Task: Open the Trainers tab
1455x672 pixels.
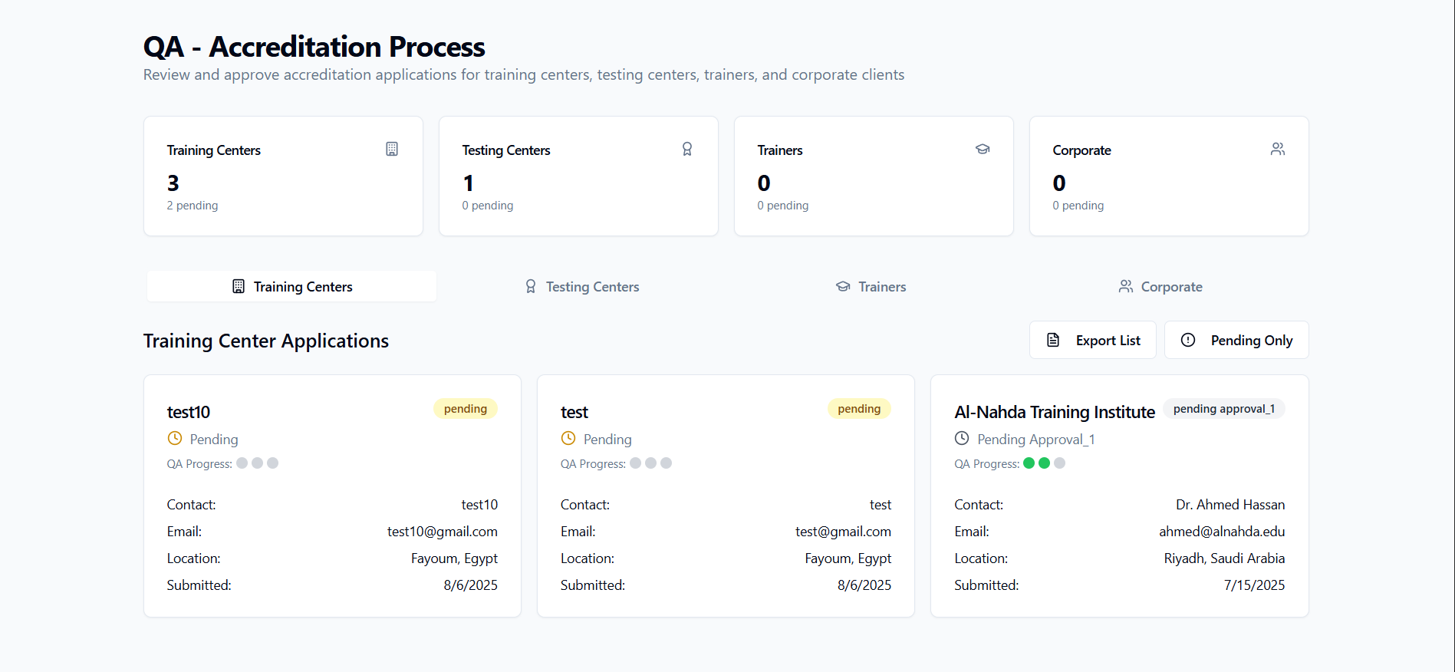Action: [x=871, y=287]
